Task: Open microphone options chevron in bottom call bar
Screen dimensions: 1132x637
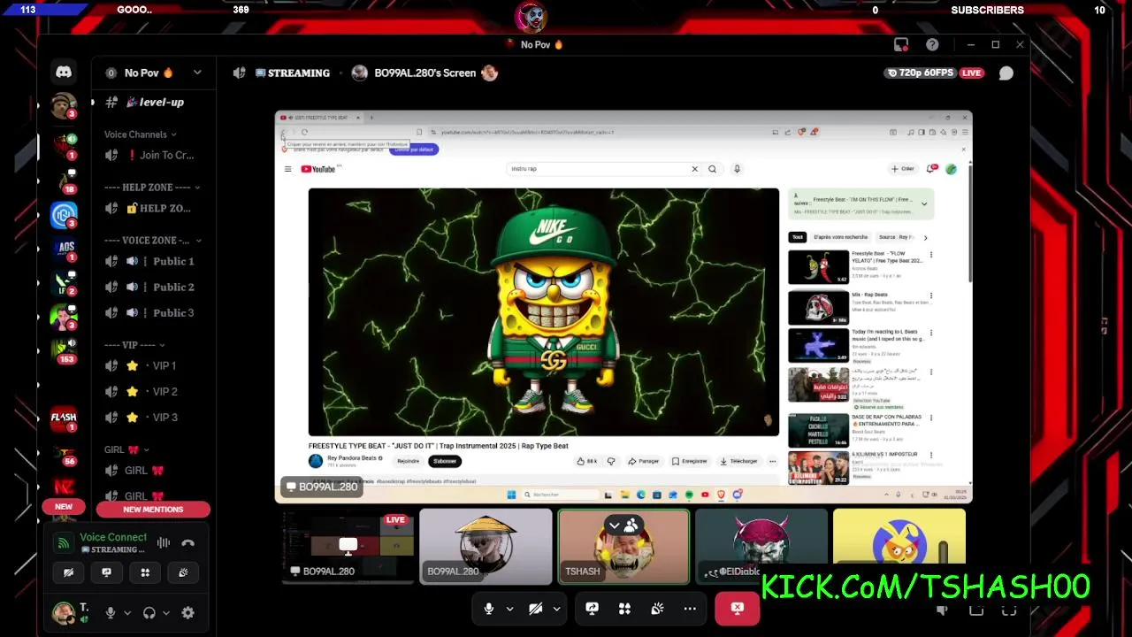Action: (509, 609)
